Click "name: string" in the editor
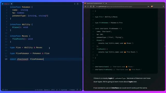This screenshot has height=93, width=166. 20,10
